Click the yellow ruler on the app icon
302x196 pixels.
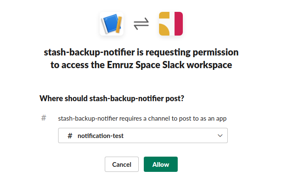(x=119, y=24)
